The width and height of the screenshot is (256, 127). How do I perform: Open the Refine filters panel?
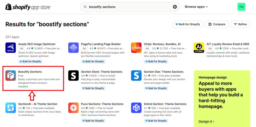coord(240,24)
